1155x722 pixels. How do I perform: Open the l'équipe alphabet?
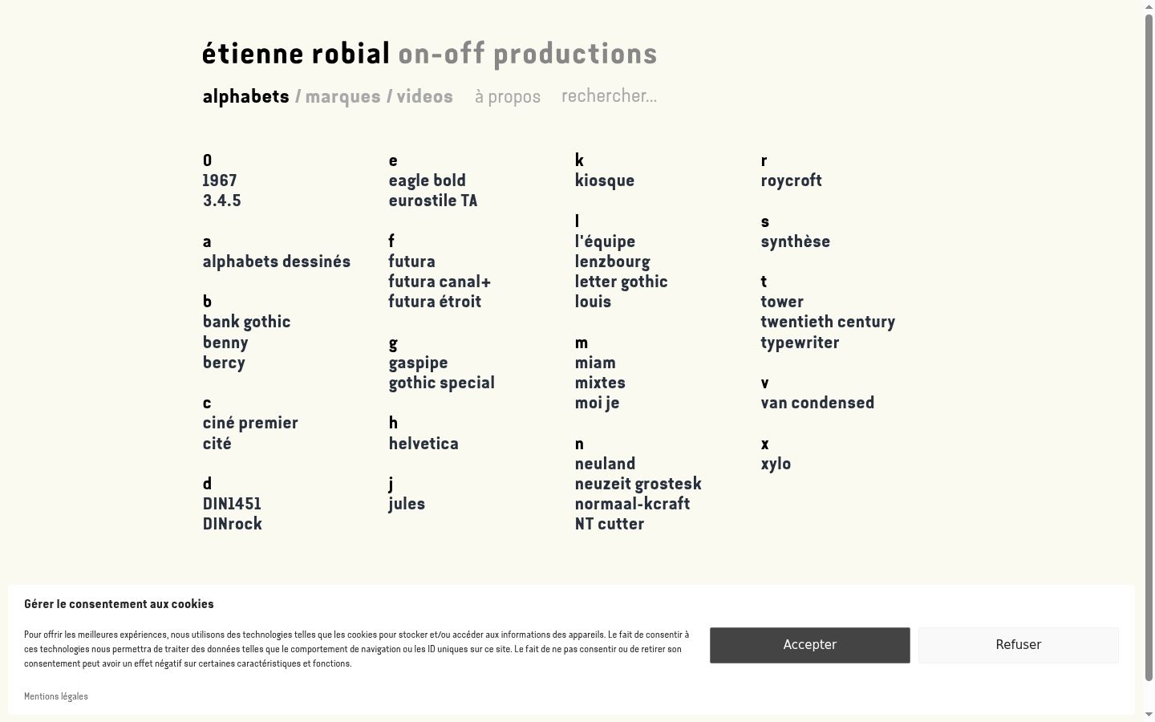click(x=605, y=242)
